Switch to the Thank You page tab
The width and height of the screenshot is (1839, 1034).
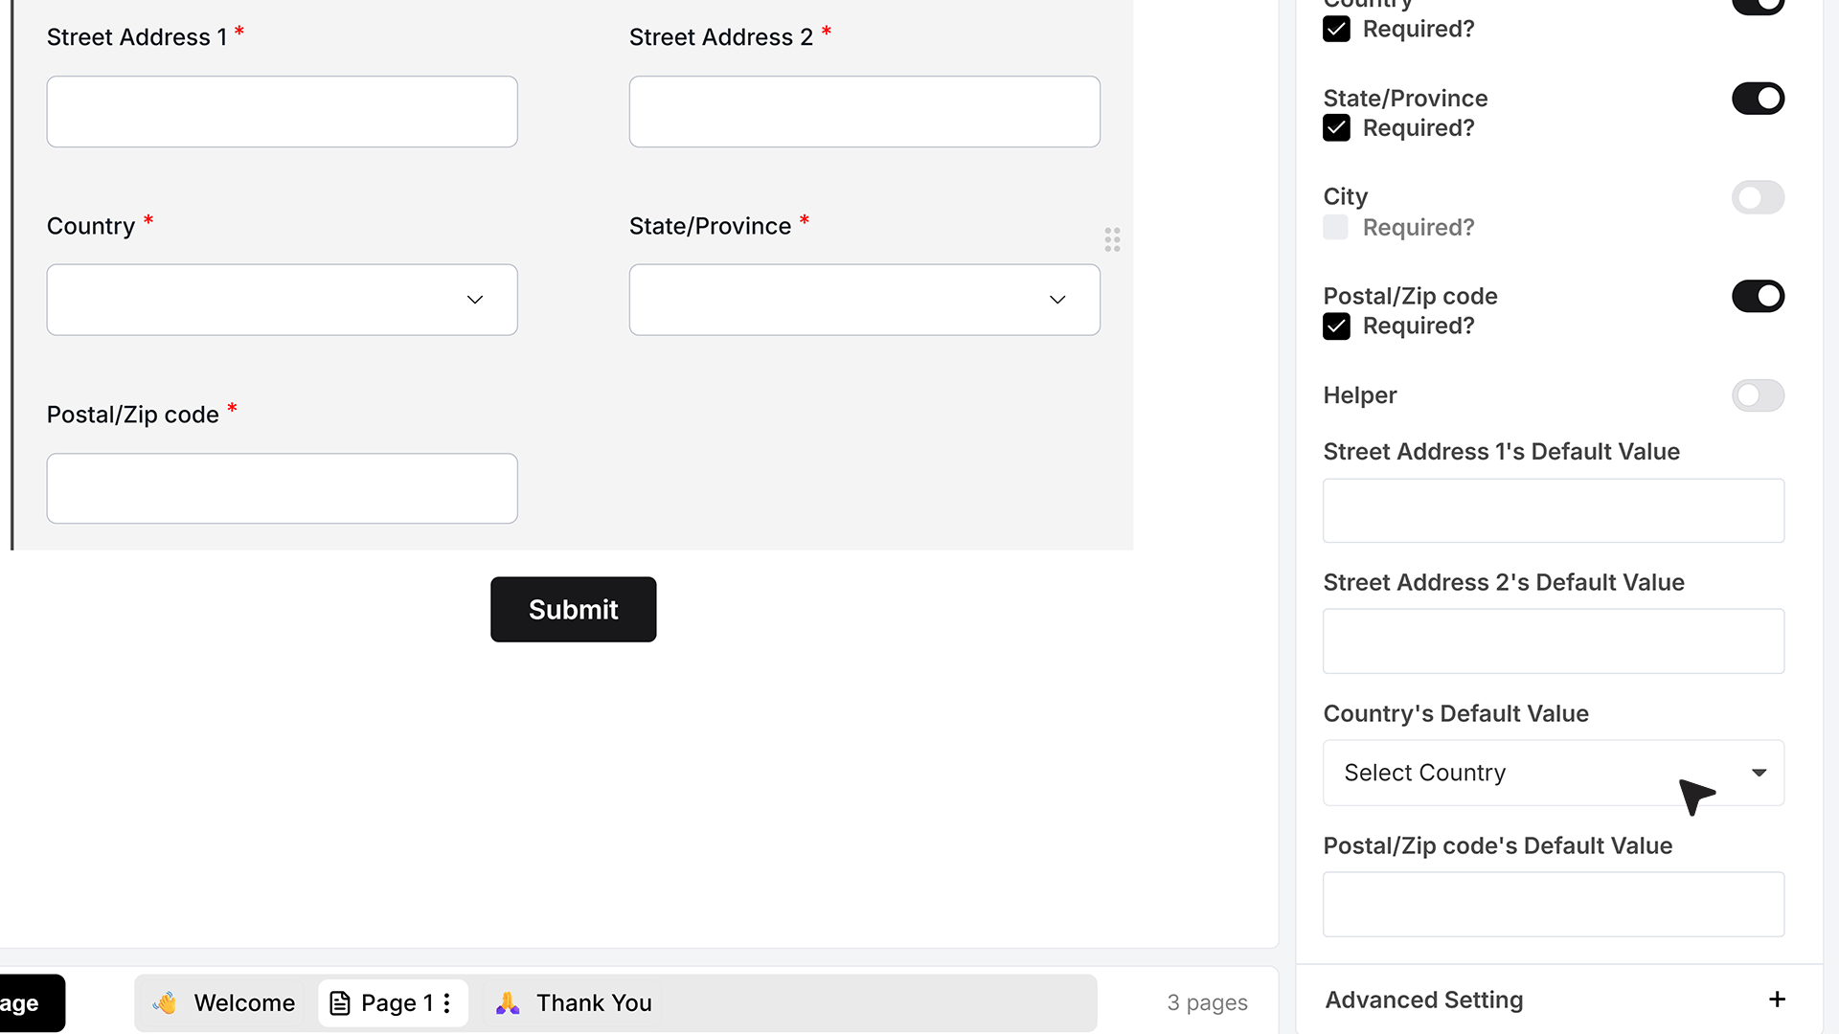[573, 1002]
